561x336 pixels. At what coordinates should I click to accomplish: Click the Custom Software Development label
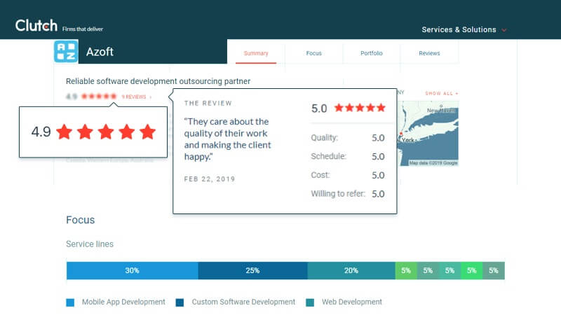click(x=243, y=302)
